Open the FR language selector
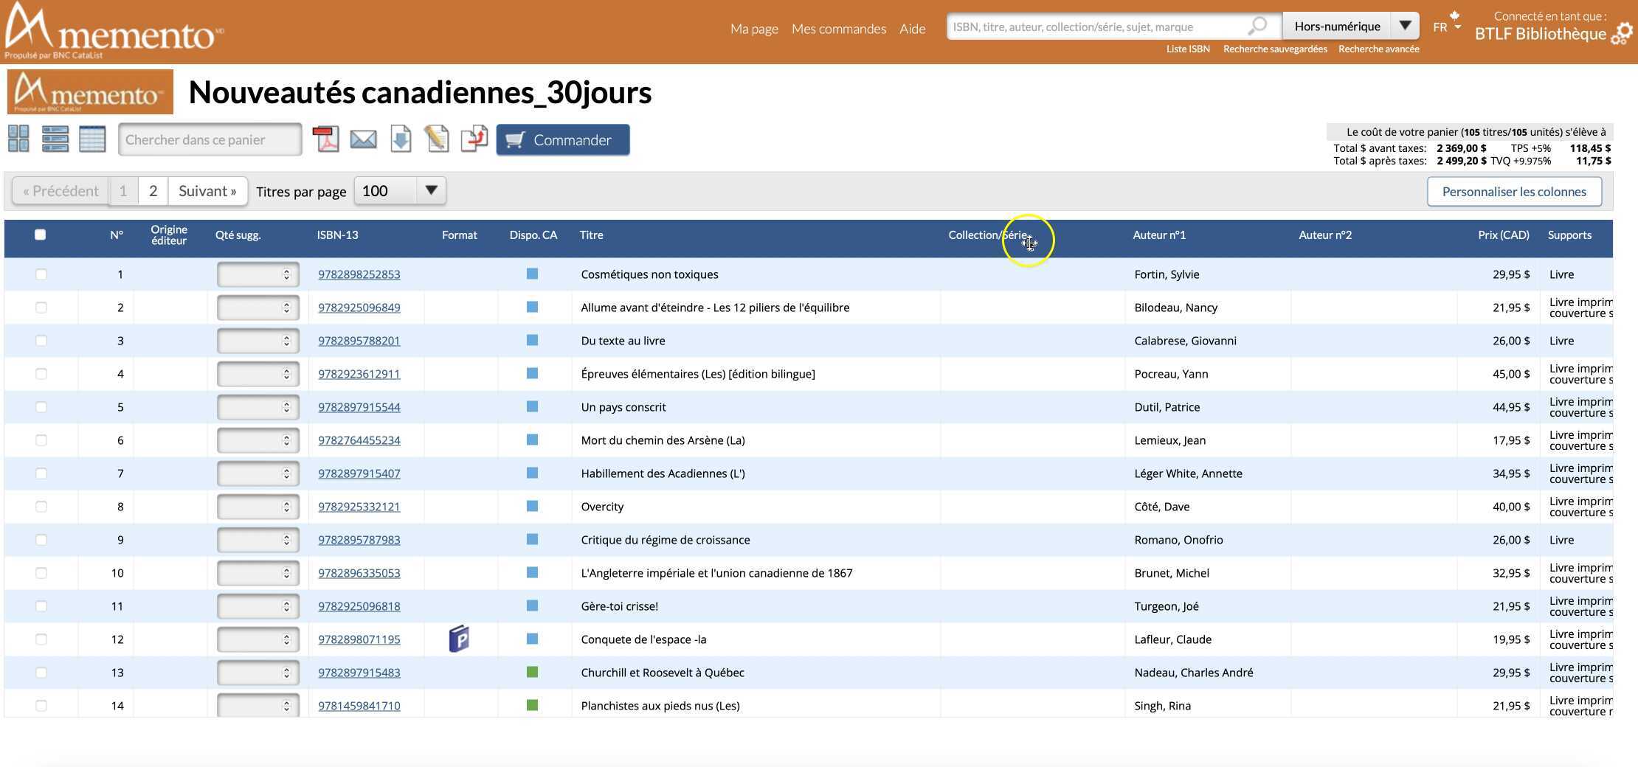1638x767 pixels. pyautogui.click(x=1446, y=27)
